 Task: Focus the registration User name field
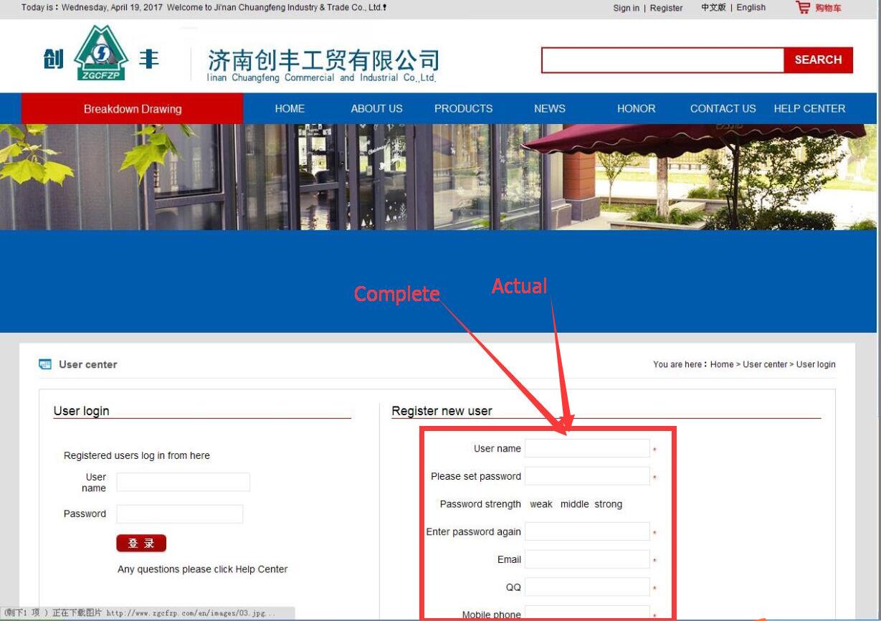[587, 449]
